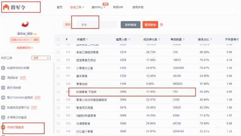Click the 26.73% conversion rate cell
This screenshot has width=241, height=136.
click(151, 52)
